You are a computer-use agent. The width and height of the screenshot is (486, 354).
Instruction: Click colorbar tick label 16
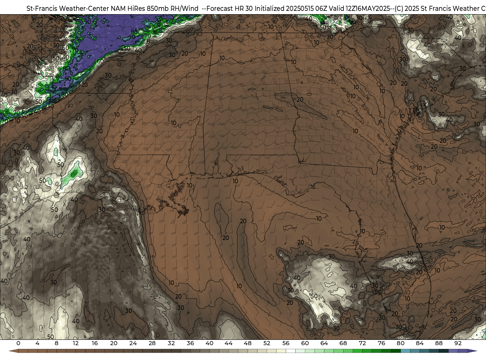[95, 343]
